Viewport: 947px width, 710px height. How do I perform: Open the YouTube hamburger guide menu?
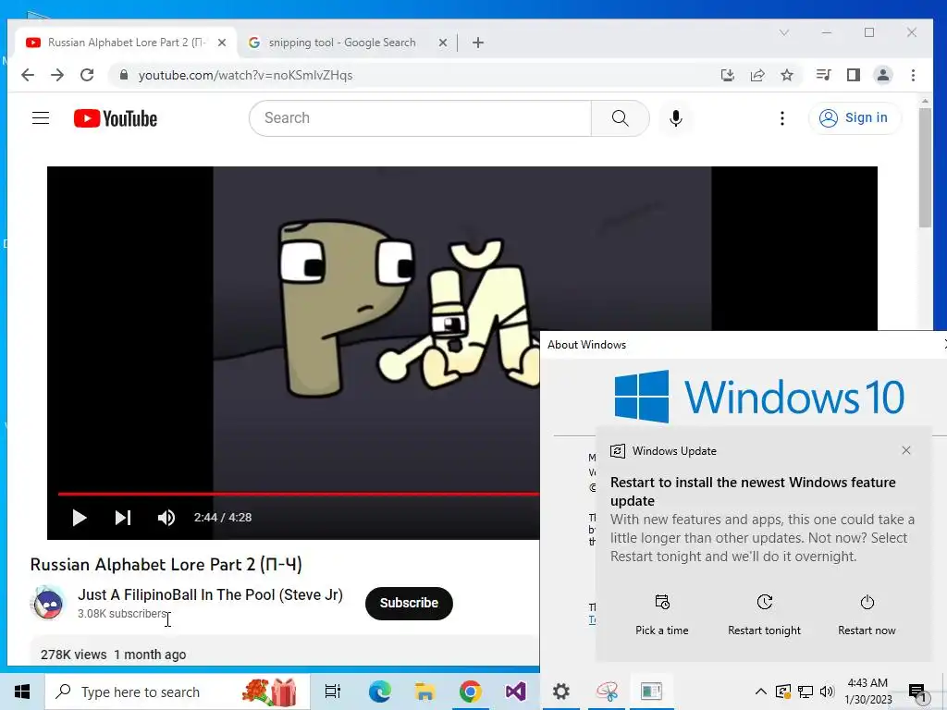[x=41, y=117]
